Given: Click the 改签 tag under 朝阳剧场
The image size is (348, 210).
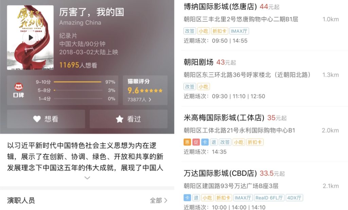Looking at the screenshot, I should [x=190, y=87].
